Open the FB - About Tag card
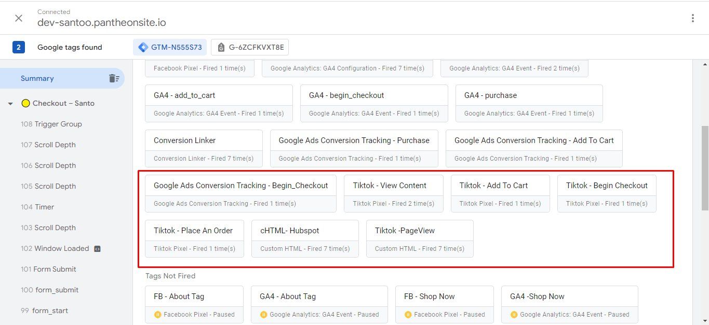The image size is (709, 325). point(194,305)
